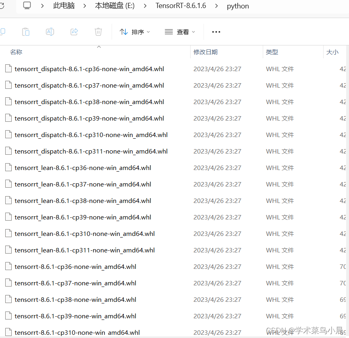Open the 排序 sort dropdown
Viewport: 349px width, 338px height.
coord(135,32)
